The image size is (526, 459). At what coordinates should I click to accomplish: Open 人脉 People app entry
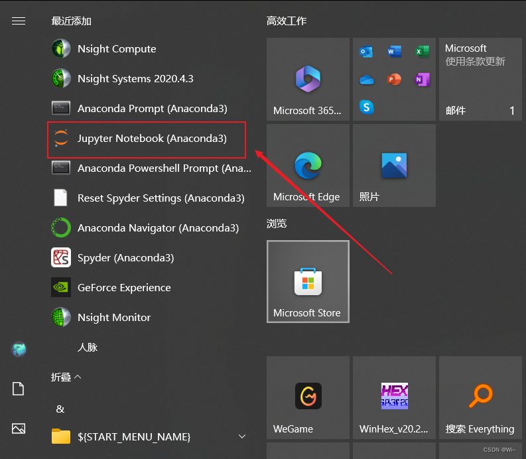(88, 348)
